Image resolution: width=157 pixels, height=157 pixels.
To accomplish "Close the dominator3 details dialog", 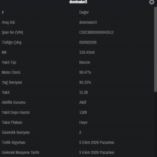I will point(152,2).
